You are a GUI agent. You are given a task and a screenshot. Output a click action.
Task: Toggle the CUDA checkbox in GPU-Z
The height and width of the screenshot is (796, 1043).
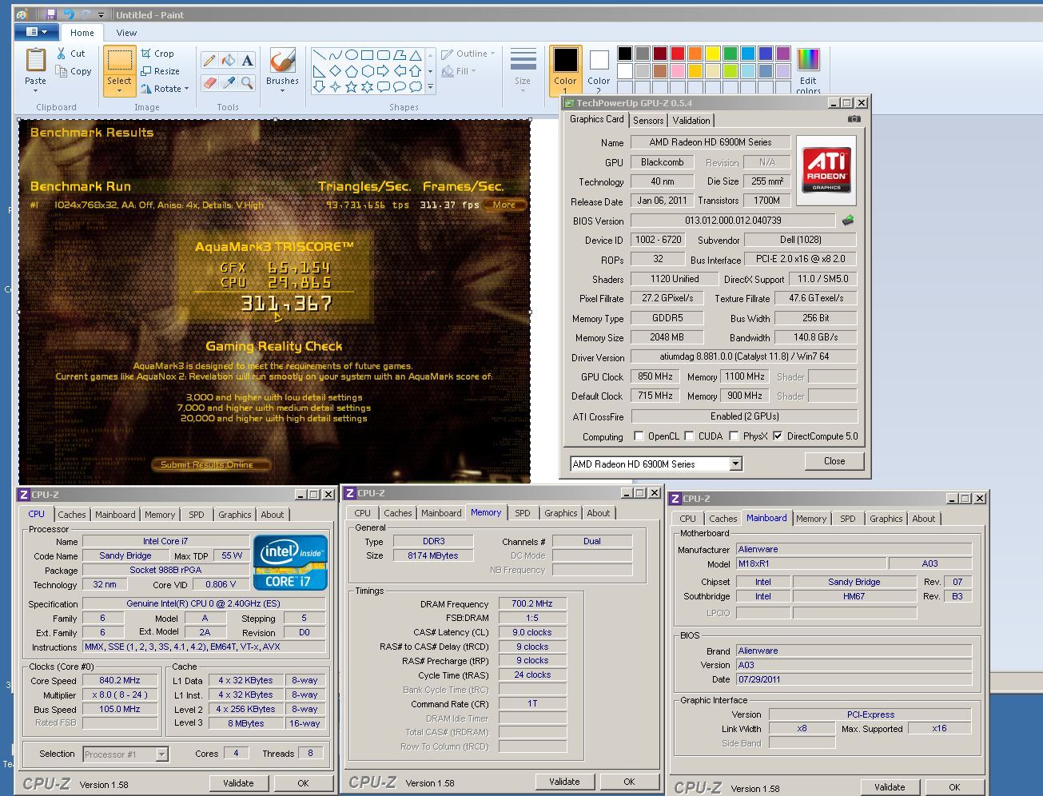click(x=689, y=436)
